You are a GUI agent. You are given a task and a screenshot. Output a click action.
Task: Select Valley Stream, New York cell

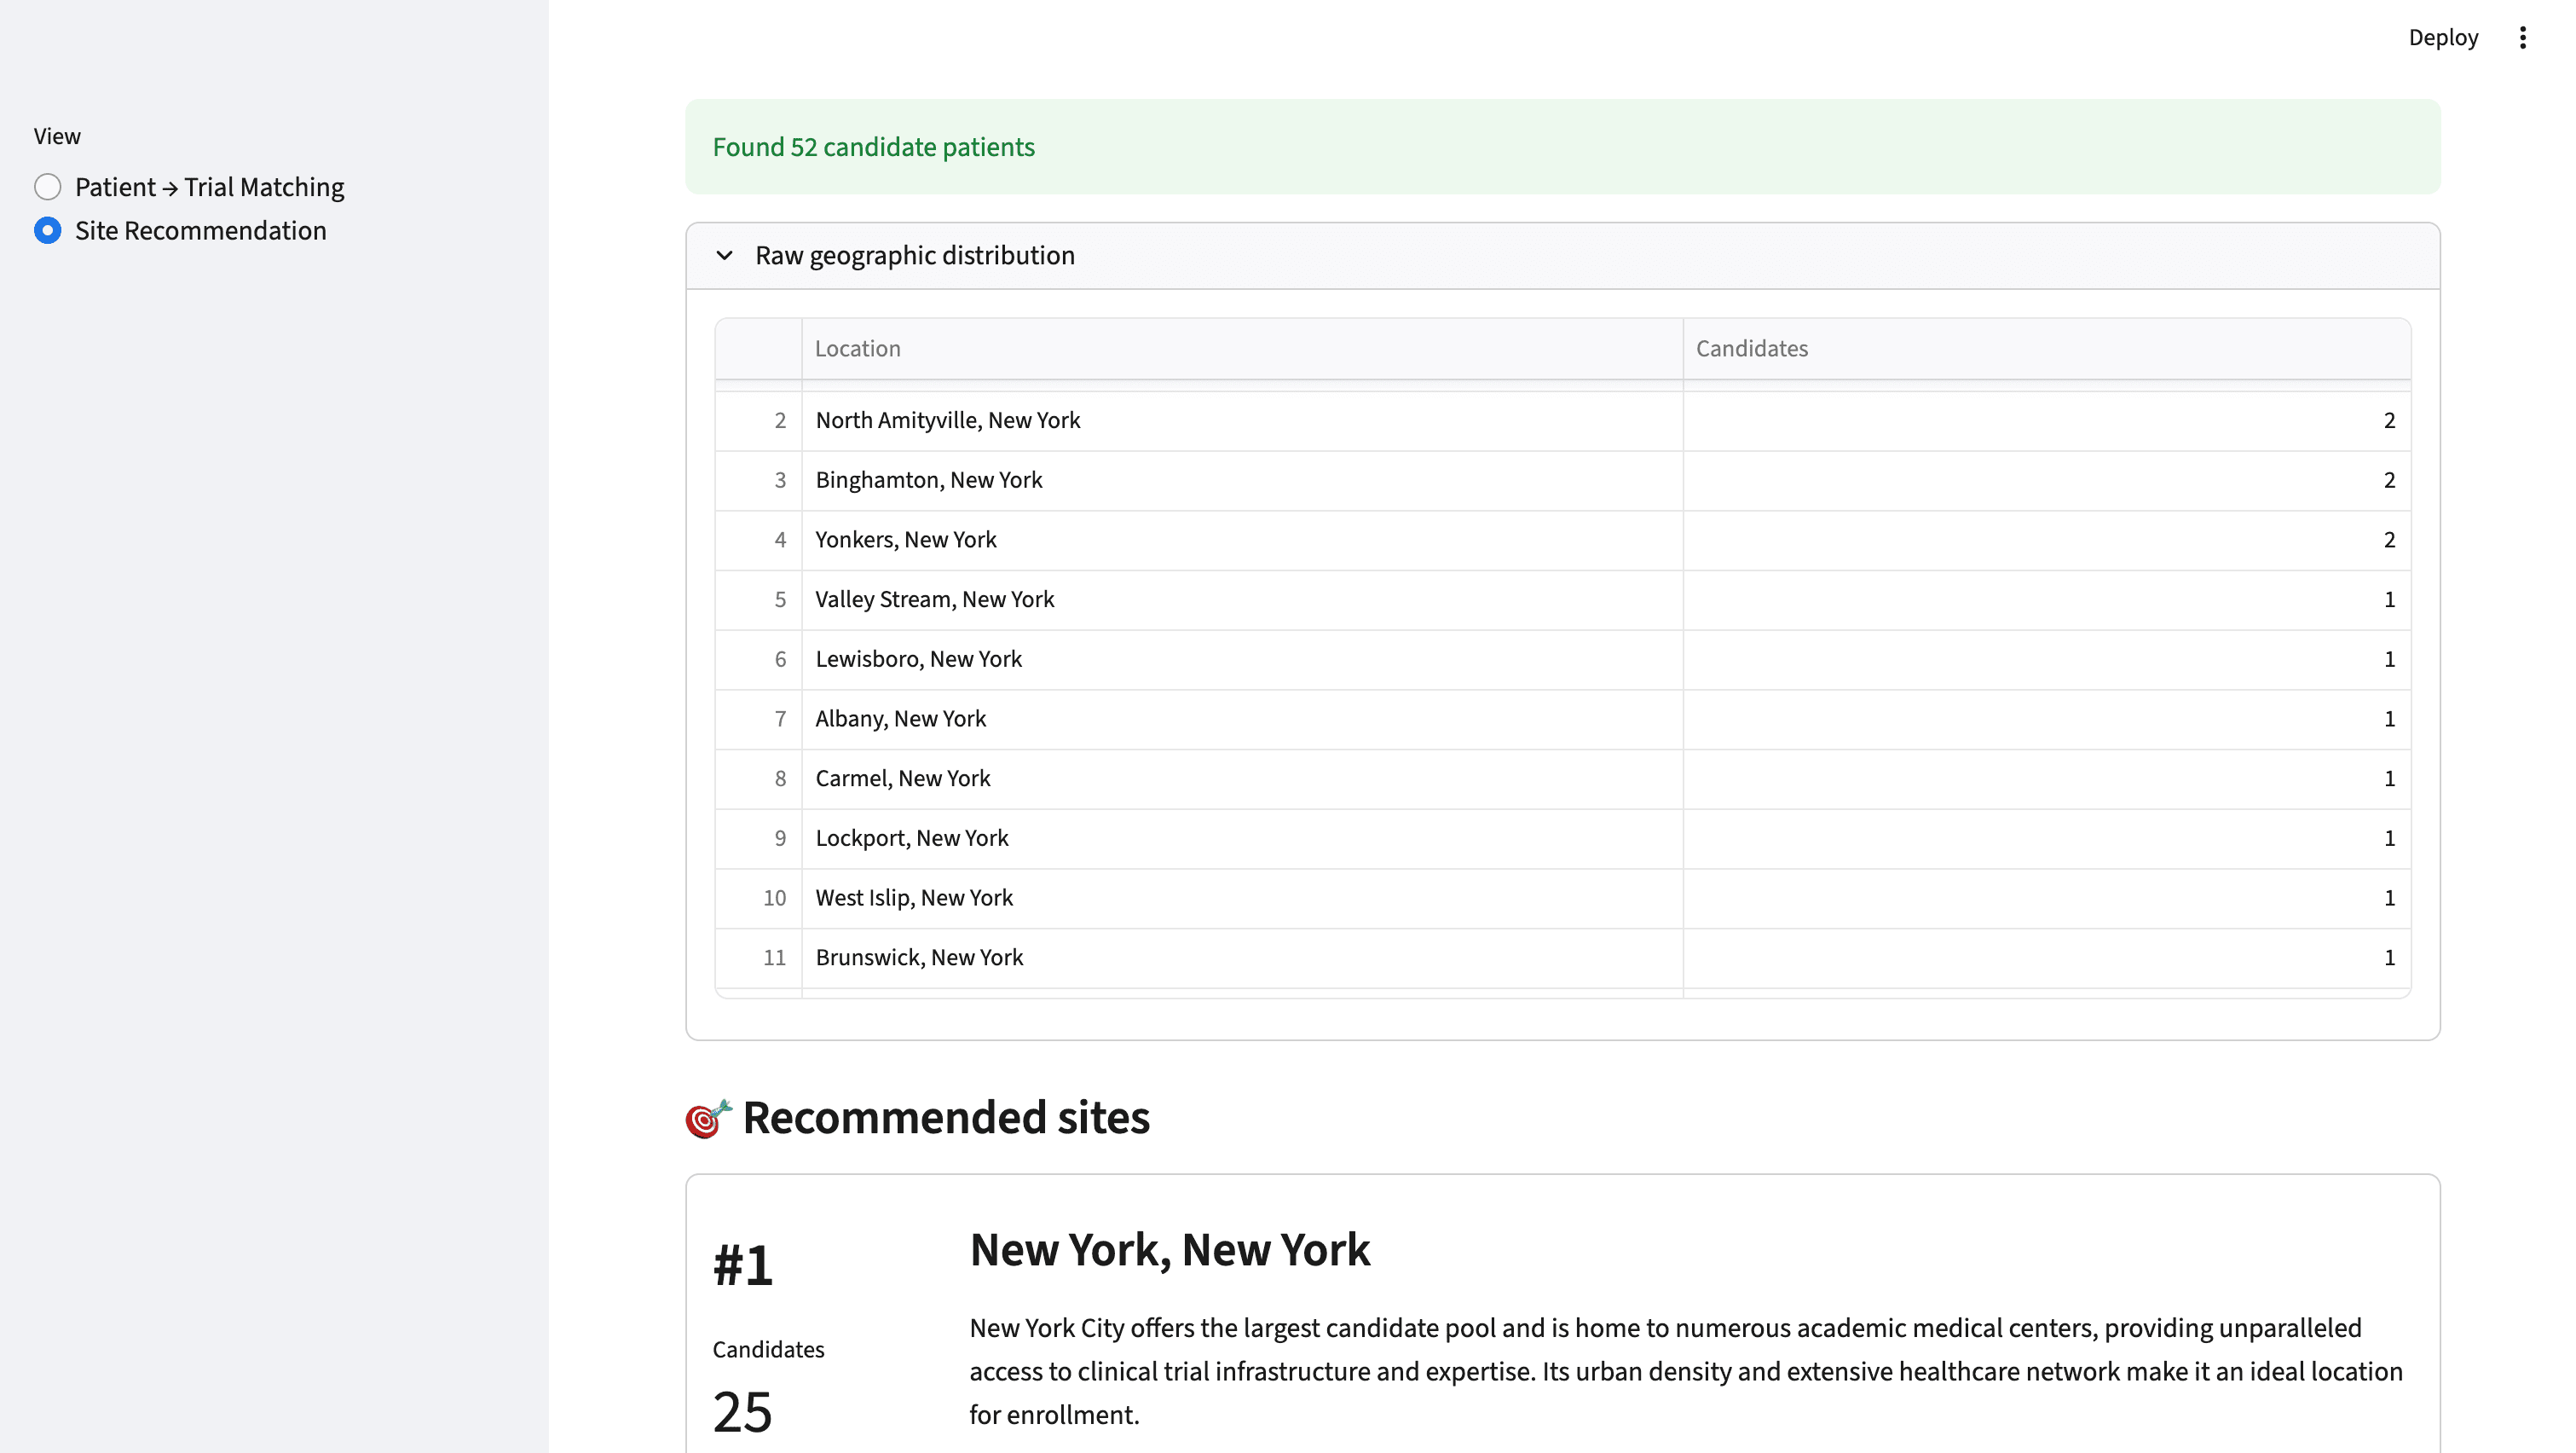[1242, 600]
